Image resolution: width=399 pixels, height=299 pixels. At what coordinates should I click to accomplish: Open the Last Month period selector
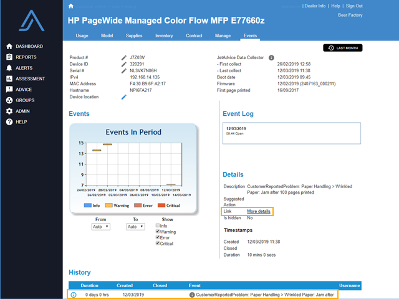tap(342, 48)
